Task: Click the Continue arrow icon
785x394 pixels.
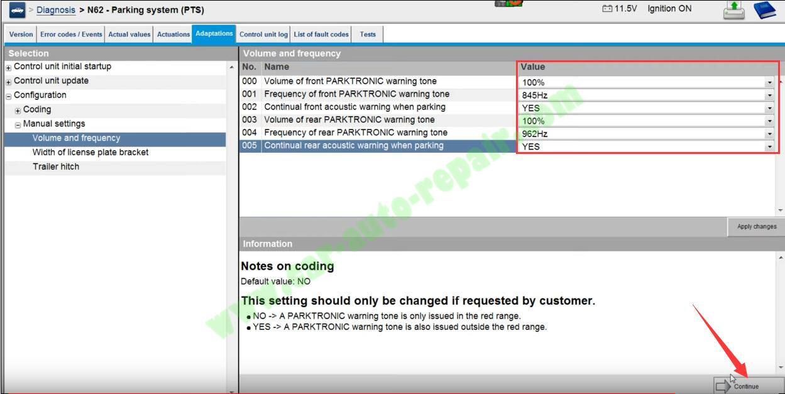Action: pos(724,385)
